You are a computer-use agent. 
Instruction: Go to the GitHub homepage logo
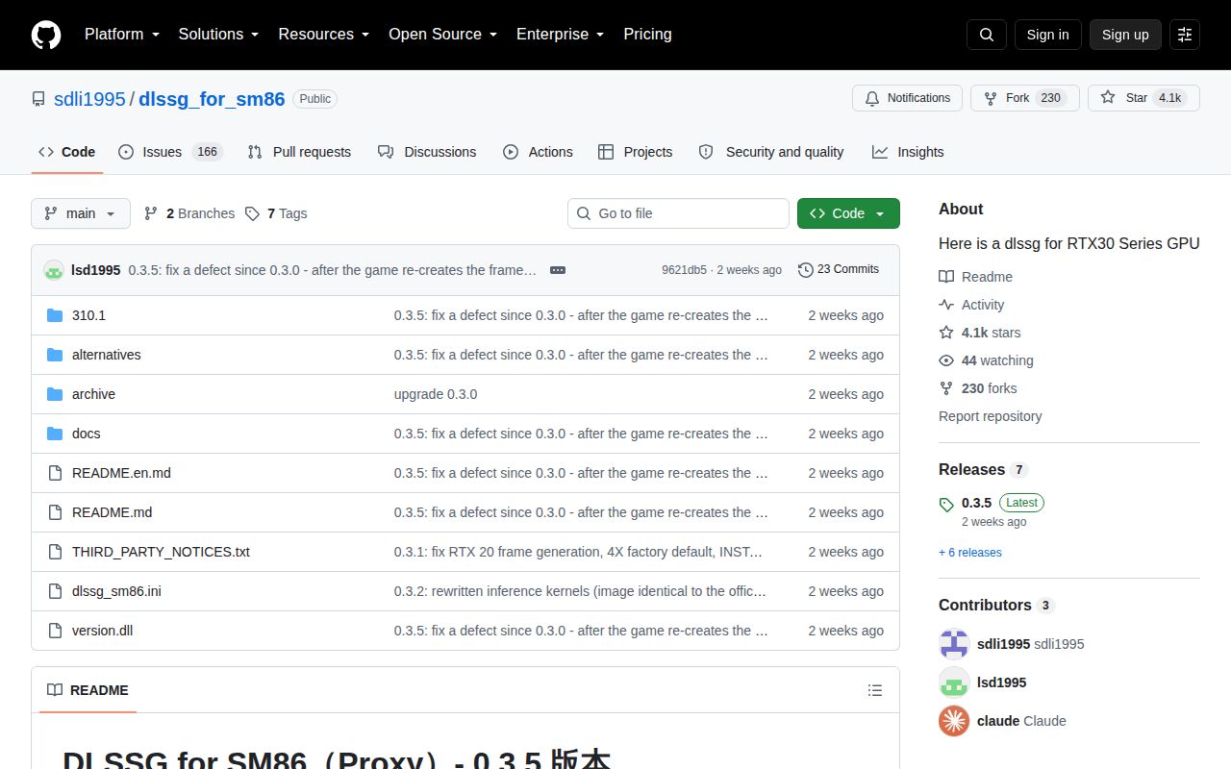(x=46, y=35)
